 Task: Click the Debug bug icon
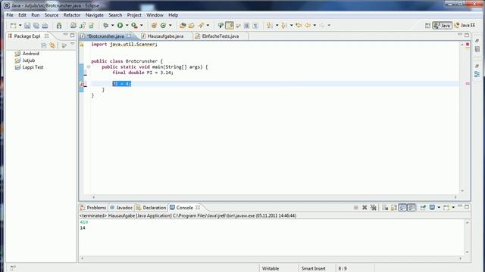106,26
